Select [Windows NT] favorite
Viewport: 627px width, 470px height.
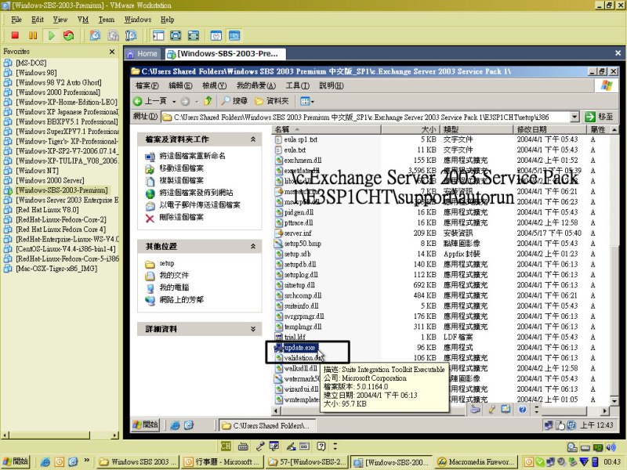[x=37, y=170]
